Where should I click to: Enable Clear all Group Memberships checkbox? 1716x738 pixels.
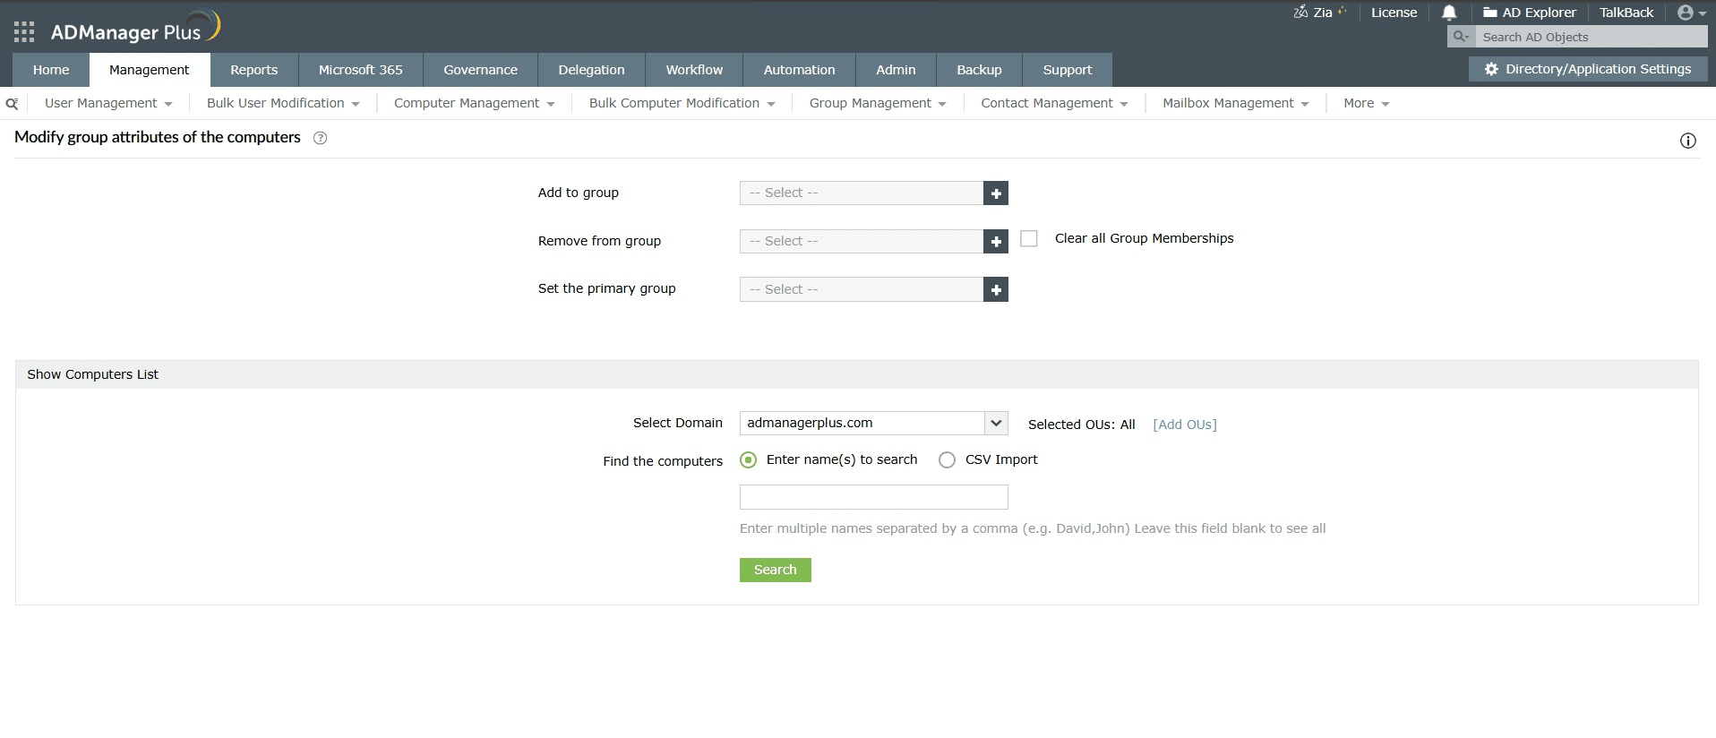[x=1029, y=239]
